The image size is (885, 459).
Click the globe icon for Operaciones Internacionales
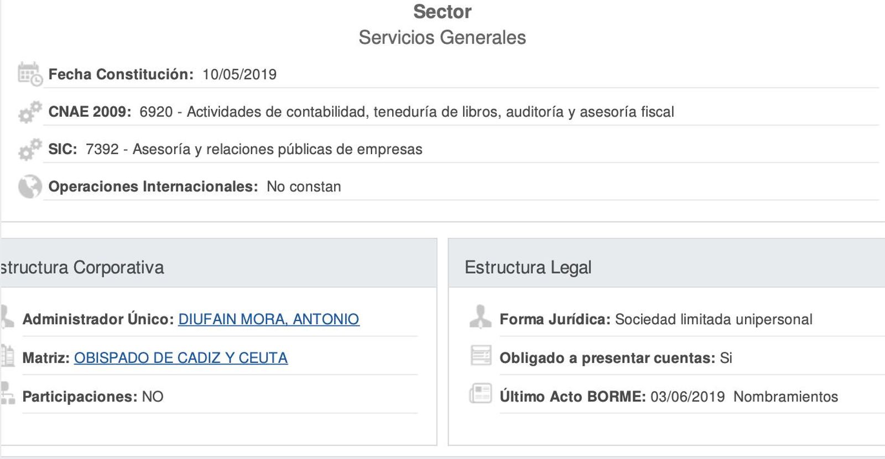[x=29, y=186]
